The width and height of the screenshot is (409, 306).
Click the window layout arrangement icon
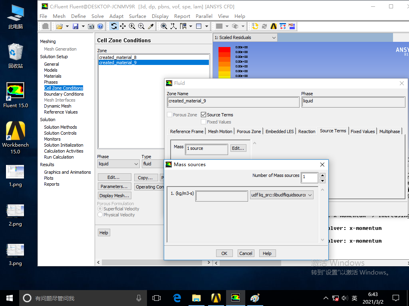(x=183, y=26)
